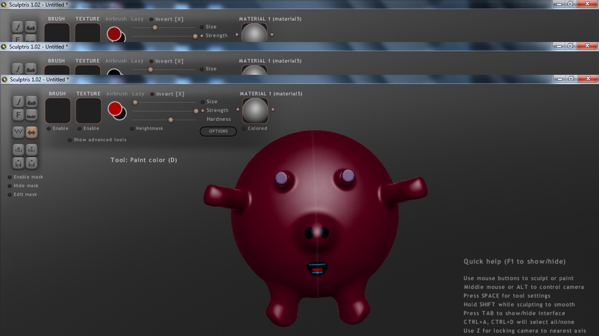Click the 'Tool: Paint color (D)' label
Image resolution: width=599 pixels, height=336 pixels.
tap(144, 160)
